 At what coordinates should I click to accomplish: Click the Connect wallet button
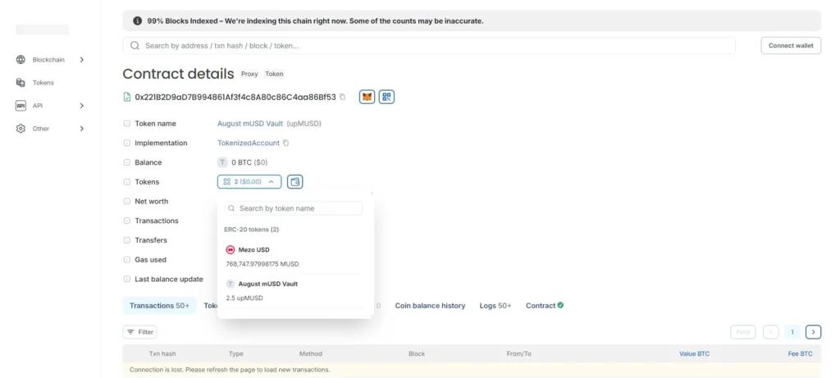click(x=791, y=46)
